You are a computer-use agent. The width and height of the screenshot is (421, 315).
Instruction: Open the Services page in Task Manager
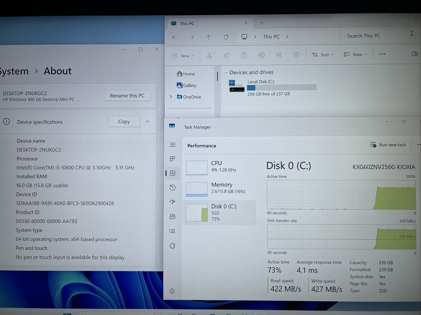172,246
